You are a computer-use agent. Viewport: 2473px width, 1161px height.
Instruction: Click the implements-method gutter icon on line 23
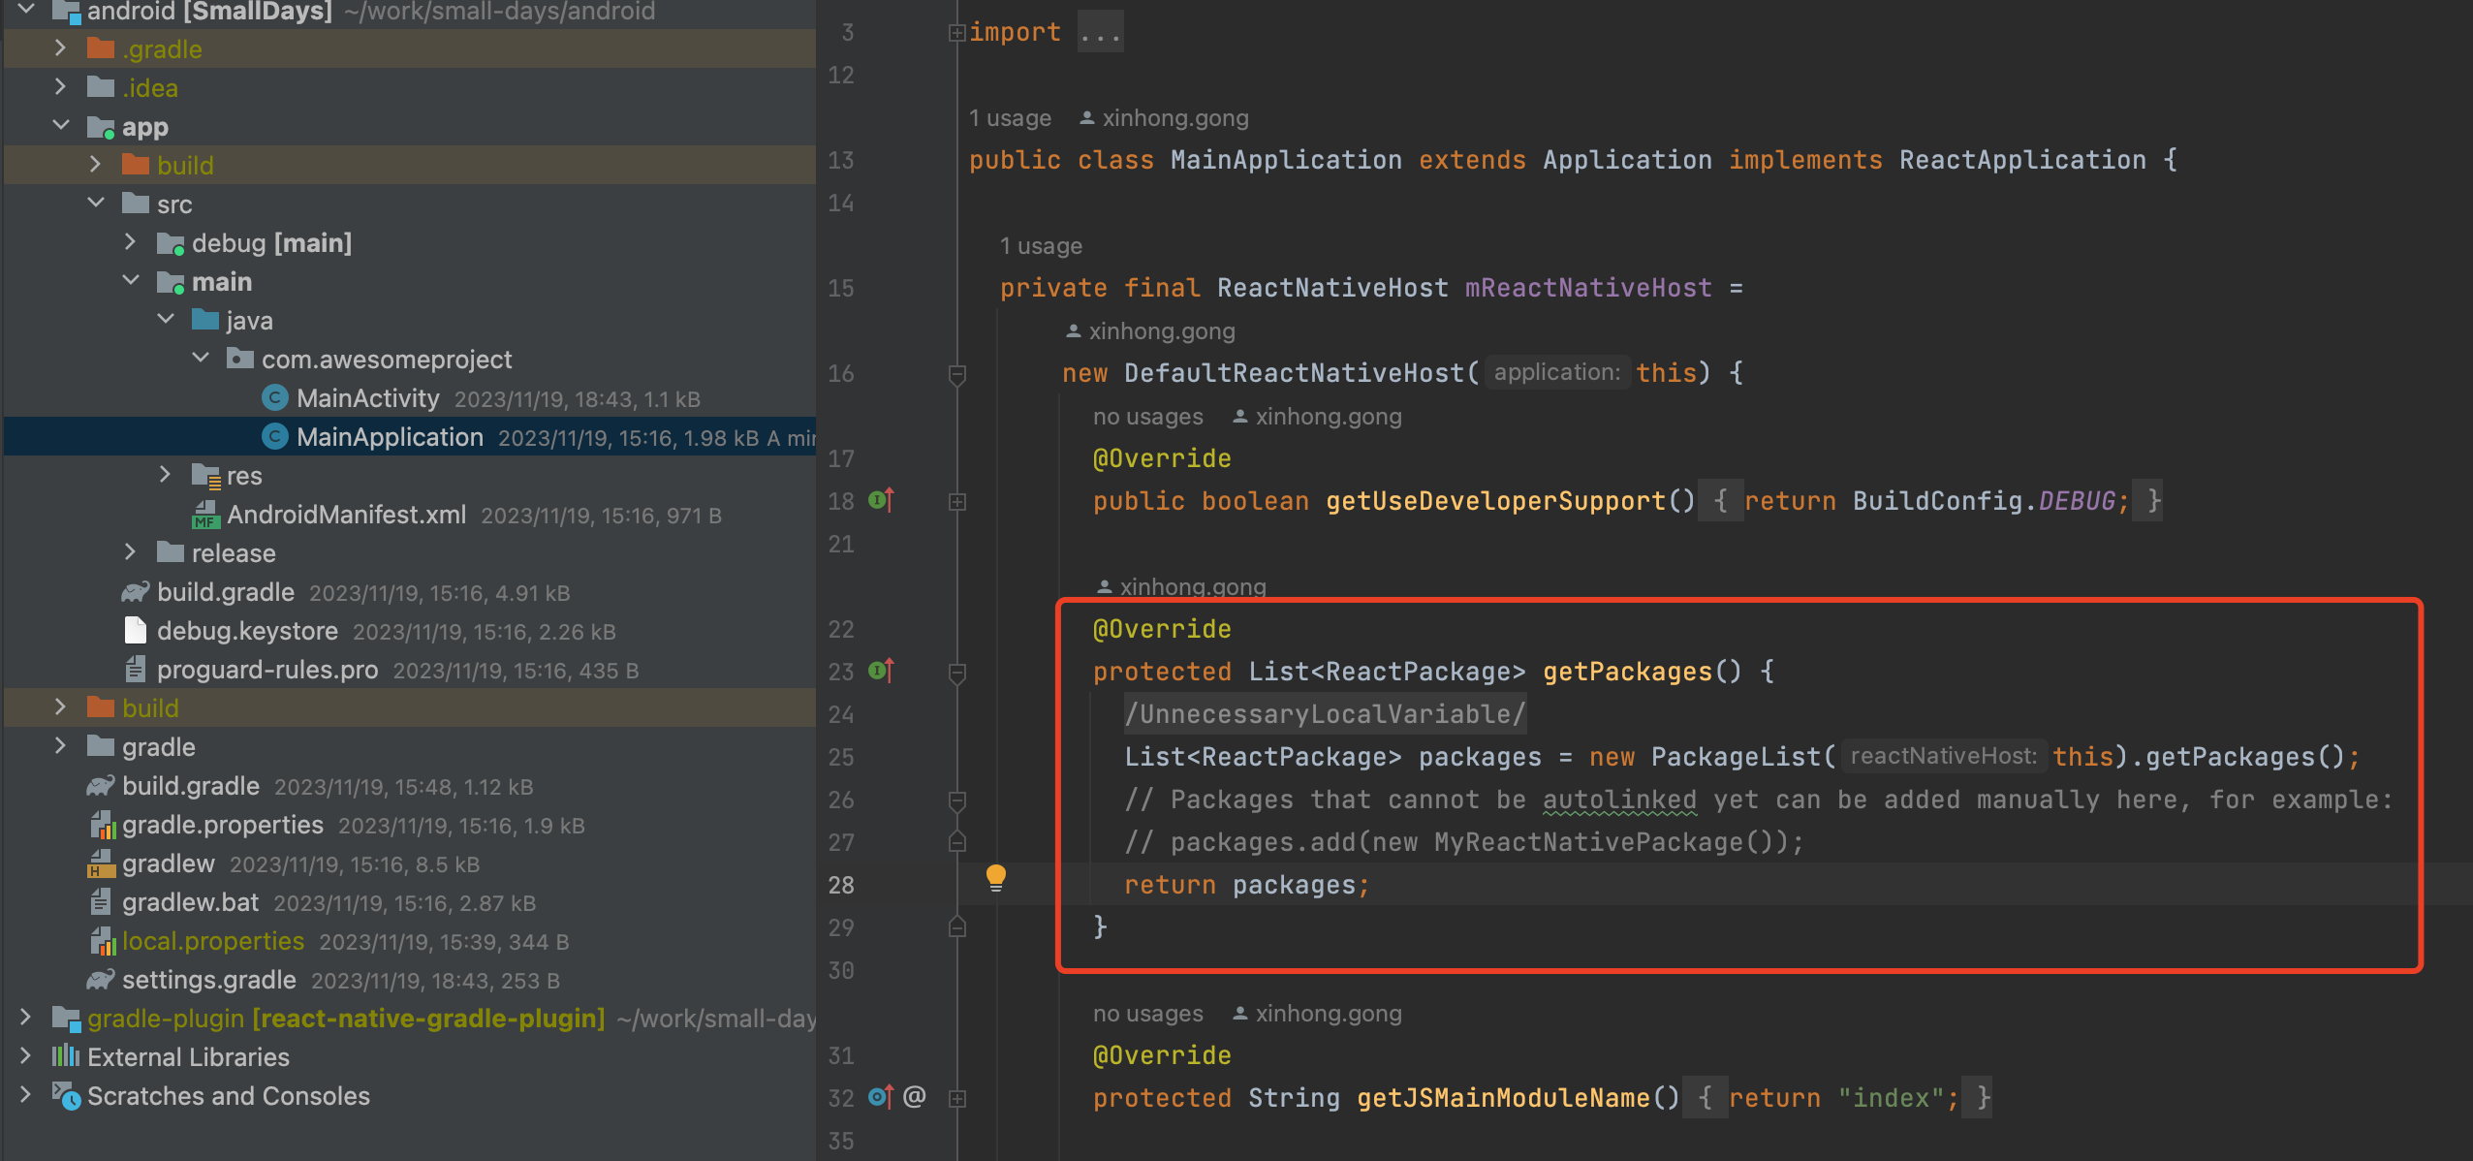click(x=881, y=671)
